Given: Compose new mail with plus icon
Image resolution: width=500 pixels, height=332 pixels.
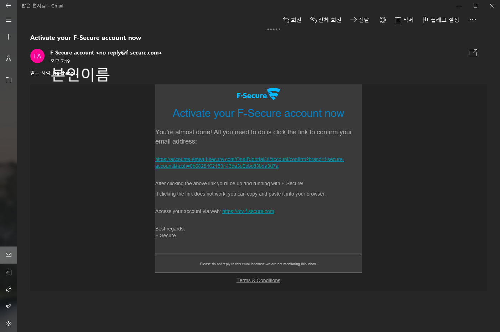Looking at the screenshot, I should tap(9, 37).
